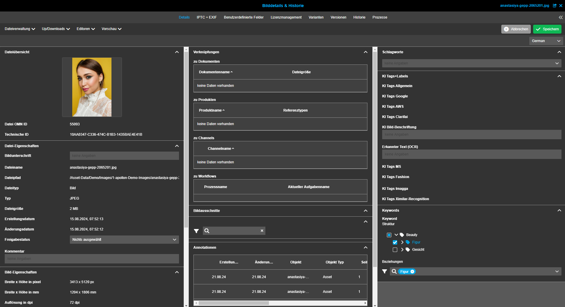Collapse the side panel with double-chevron icon

click(560, 17)
